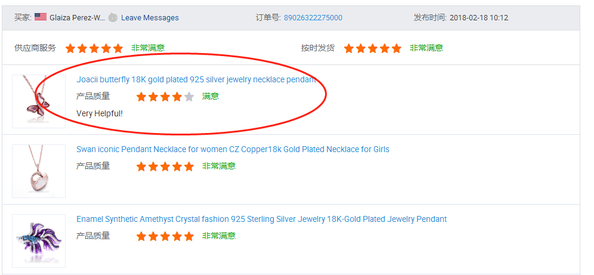Screen dimensions: 594x275
Task: View the butterfly necklace thumbnail image
Action: [x=39, y=101]
